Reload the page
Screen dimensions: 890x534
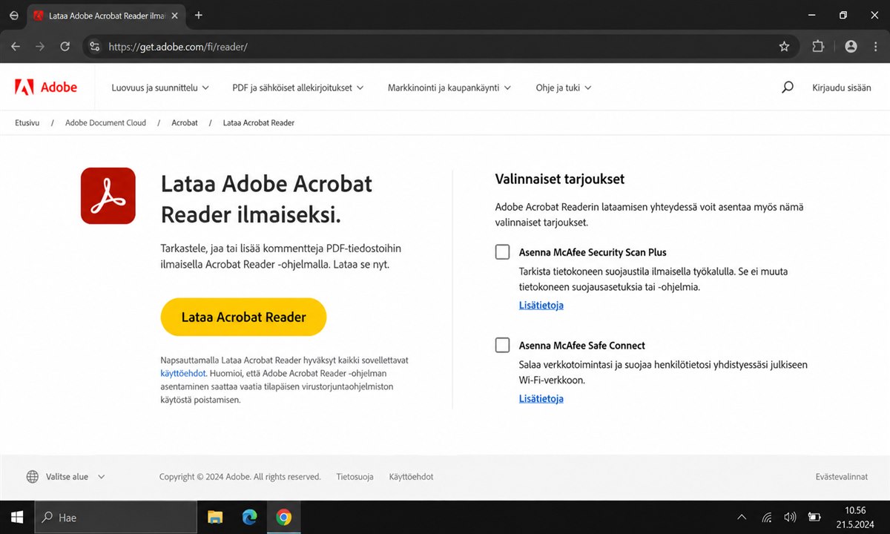tap(65, 47)
